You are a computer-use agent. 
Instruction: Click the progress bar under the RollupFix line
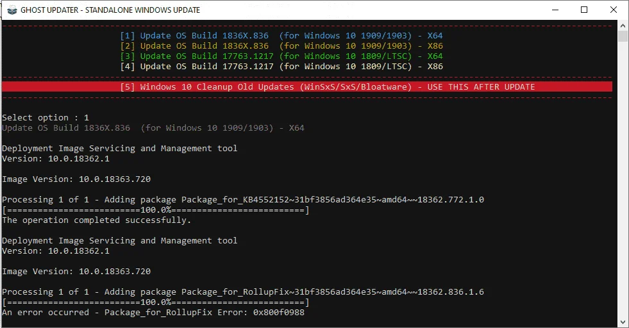pyautogui.click(x=156, y=302)
